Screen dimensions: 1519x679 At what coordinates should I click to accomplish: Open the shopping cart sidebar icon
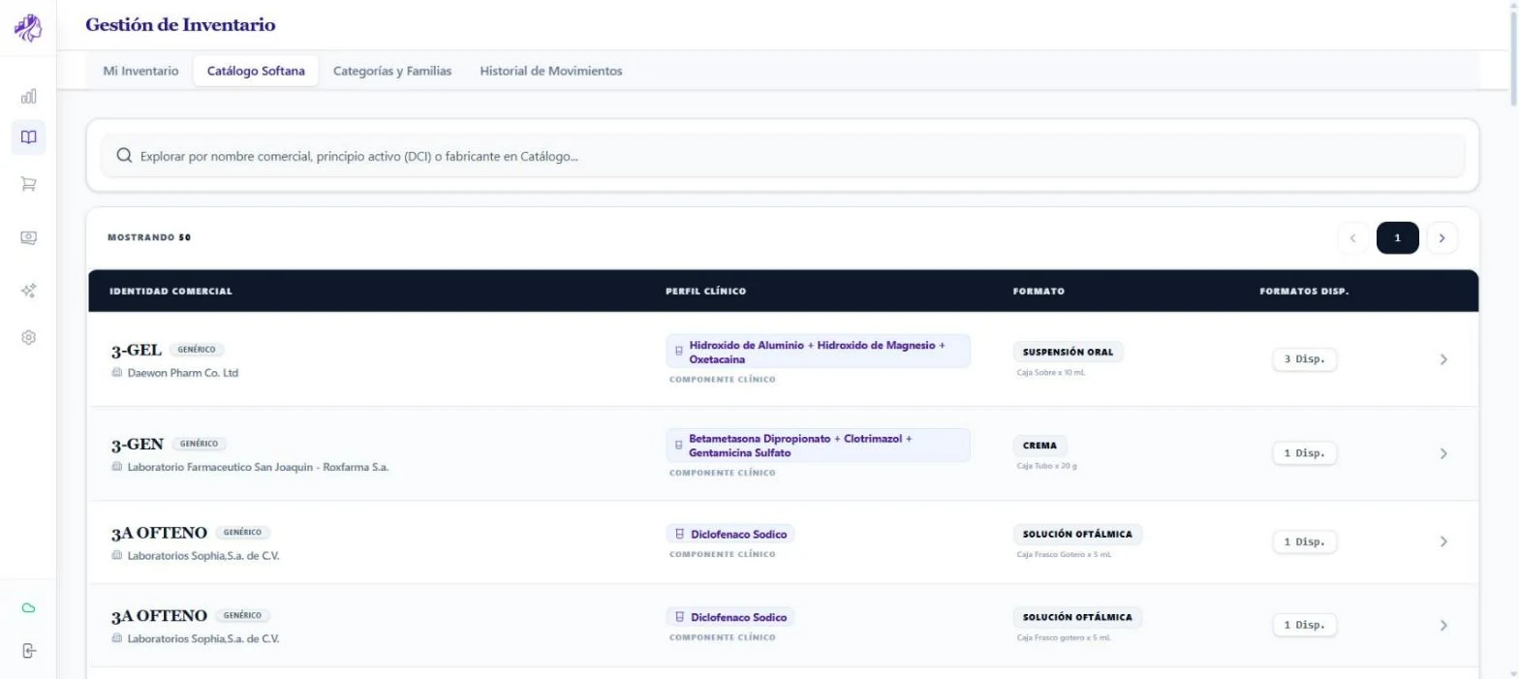click(28, 184)
